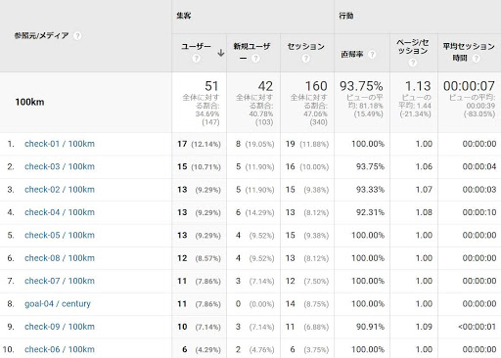Open the check-05 / 100km link
This screenshot has height=358, width=501.
click(60, 235)
